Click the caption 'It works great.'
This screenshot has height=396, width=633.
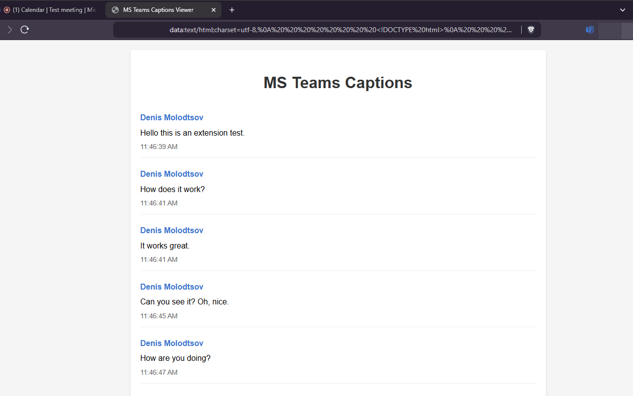tap(165, 246)
